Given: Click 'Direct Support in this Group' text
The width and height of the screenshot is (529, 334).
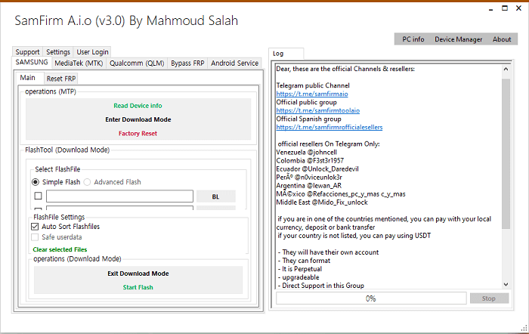Looking at the screenshot, I should pos(323,286).
